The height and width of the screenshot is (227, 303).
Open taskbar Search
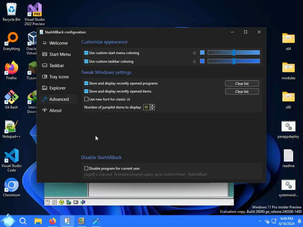point(23,221)
